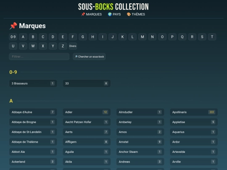This screenshot has height=170, width=227.
Task: Open the Aerts brand entry
Action: pos(87,132)
